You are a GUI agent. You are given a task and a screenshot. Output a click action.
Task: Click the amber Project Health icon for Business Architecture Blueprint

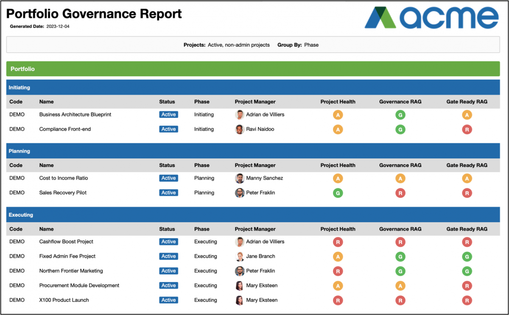pos(338,114)
